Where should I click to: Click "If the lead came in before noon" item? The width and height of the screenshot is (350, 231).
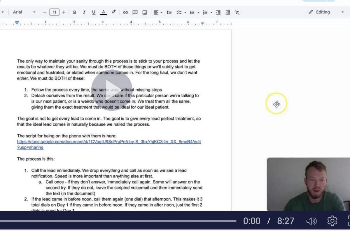[117, 205]
